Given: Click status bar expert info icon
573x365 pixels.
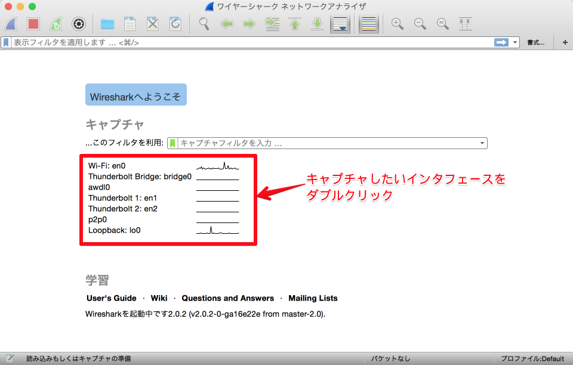Looking at the screenshot, I should click(x=10, y=358).
